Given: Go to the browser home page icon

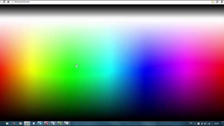Looking at the screenshot, I should pos(8,2).
